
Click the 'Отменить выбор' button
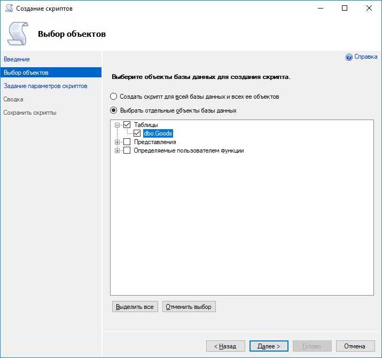pos(189,307)
